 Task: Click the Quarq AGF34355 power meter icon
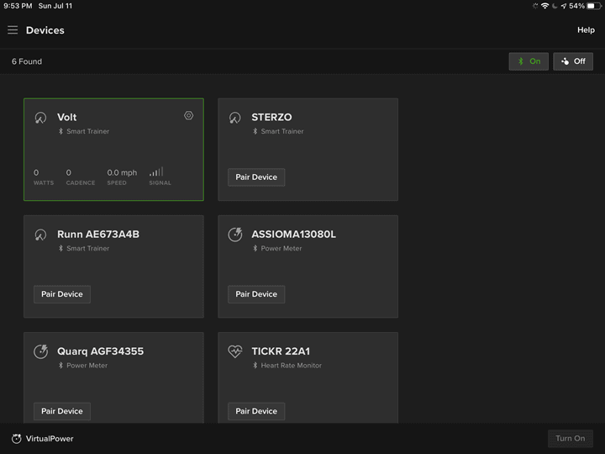(x=40, y=351)
